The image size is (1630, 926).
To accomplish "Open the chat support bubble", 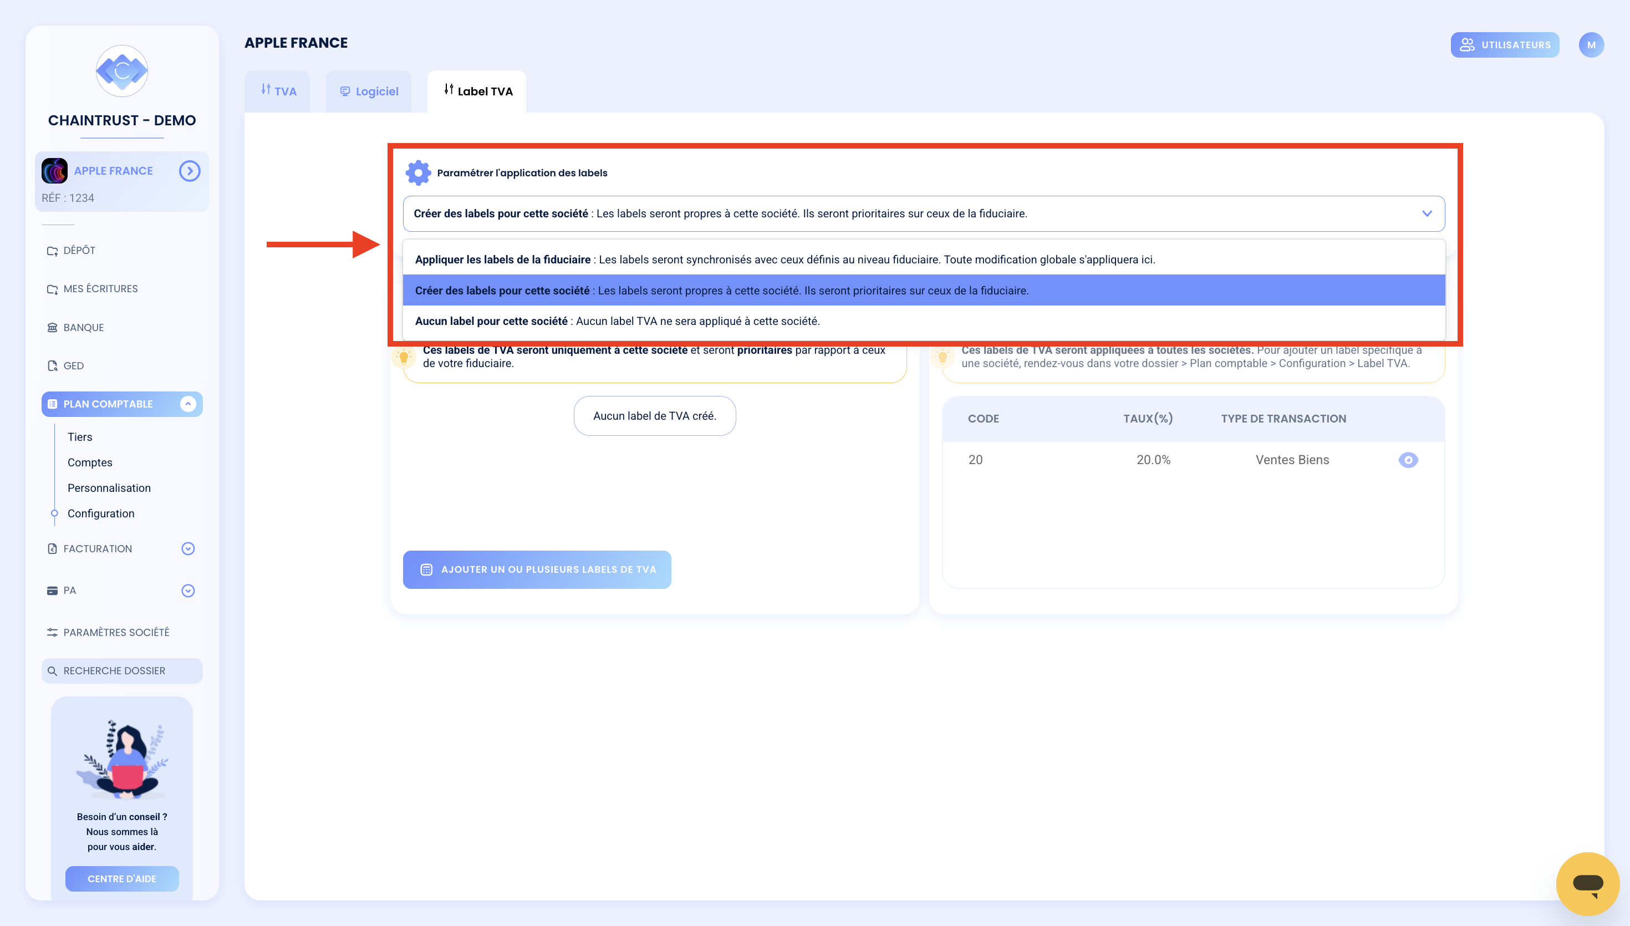I will coord(1587,883).
